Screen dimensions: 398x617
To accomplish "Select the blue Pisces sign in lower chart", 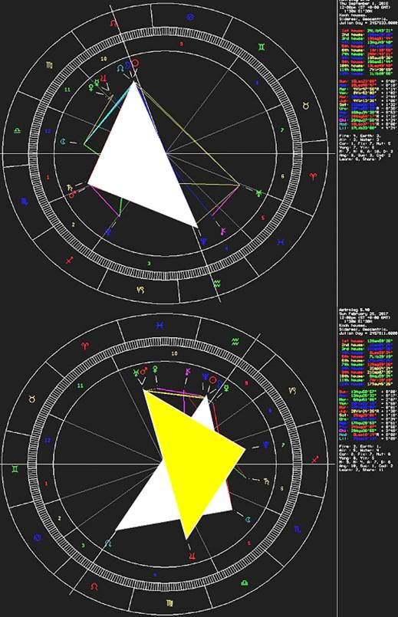I will tap(160, 325).
